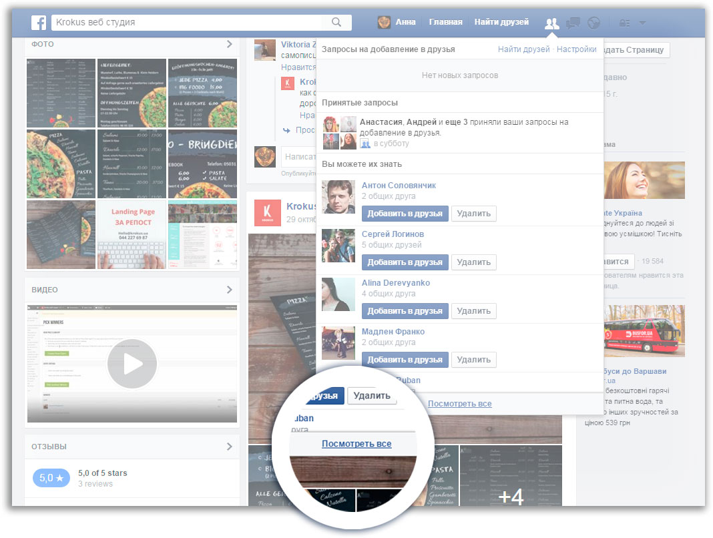The width and height of the screenshot is (713, 538).
Task: Click the privacy shortcuts lock icon
Action: pos(625,22)
